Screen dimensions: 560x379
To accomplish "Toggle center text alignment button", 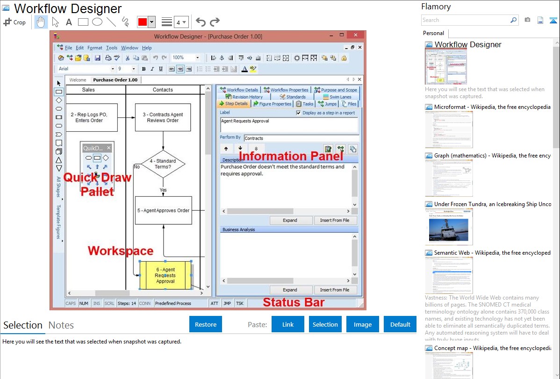I will click(x=180, y=69).
